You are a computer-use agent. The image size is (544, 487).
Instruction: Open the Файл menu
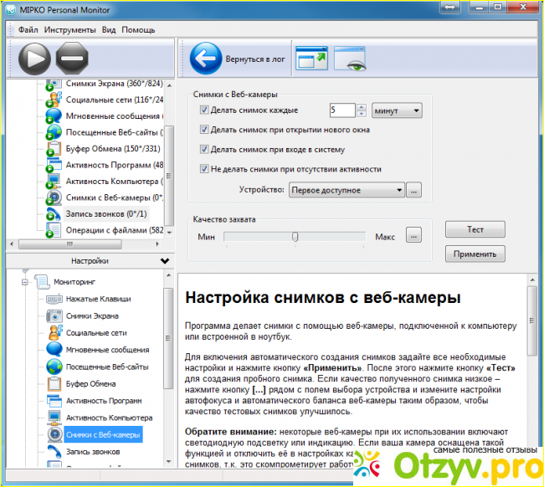28,30
